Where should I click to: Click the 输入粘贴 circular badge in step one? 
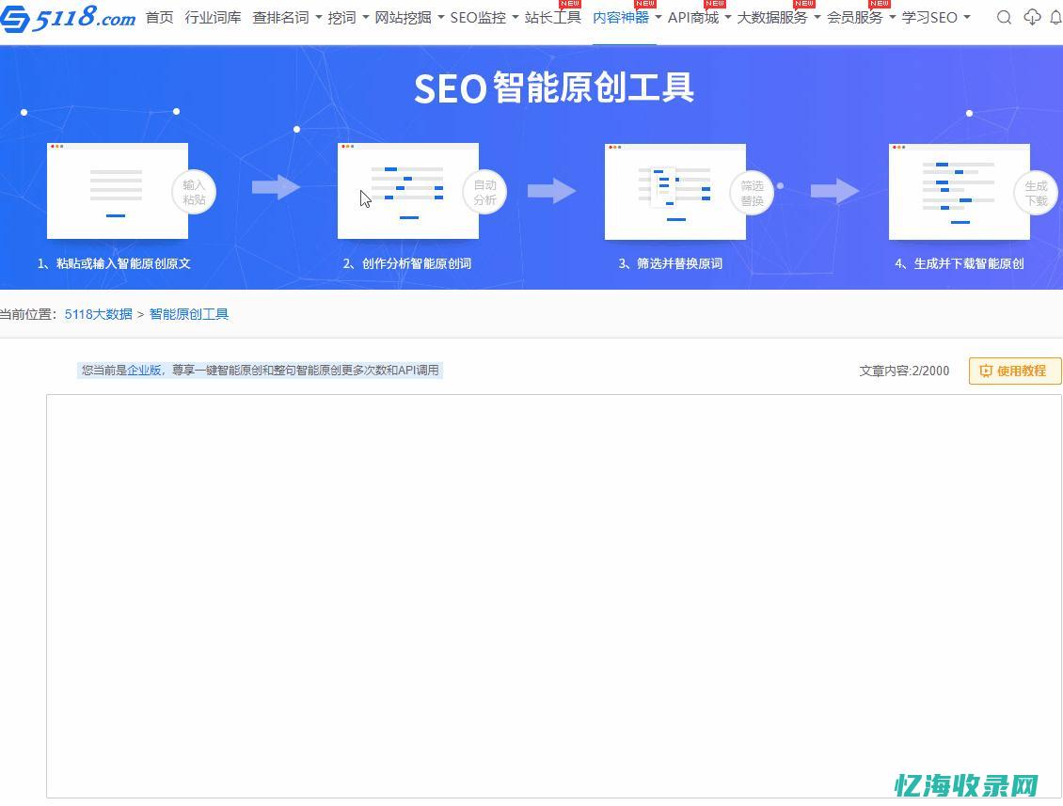click(x=194, y=193)
